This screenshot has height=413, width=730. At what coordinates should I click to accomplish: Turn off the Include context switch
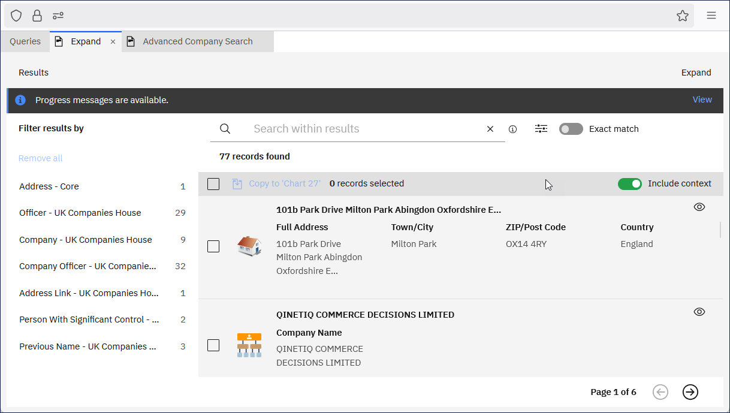[x=630, y=183]
